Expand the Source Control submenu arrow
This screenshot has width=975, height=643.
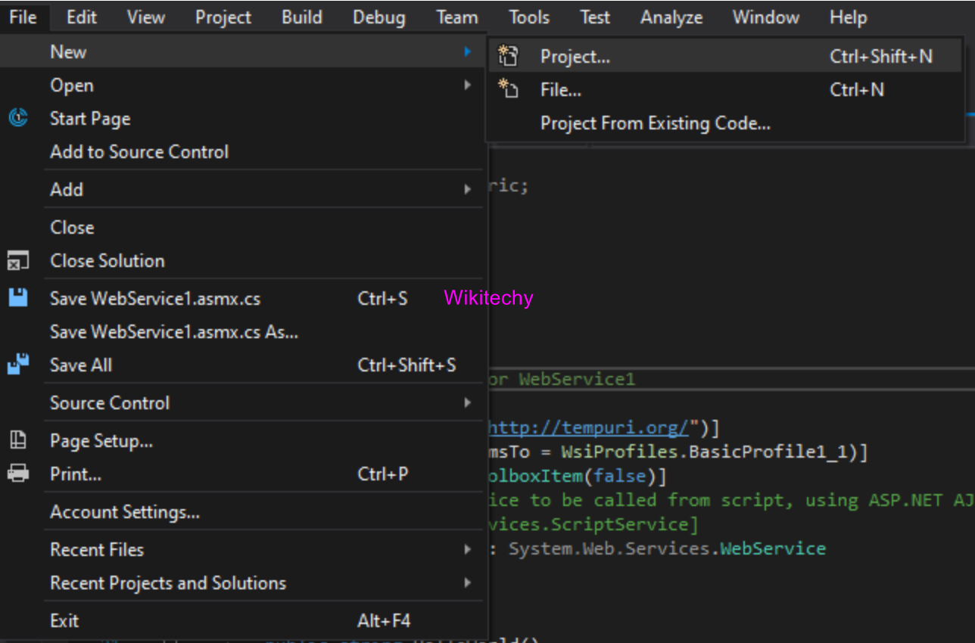468,403
